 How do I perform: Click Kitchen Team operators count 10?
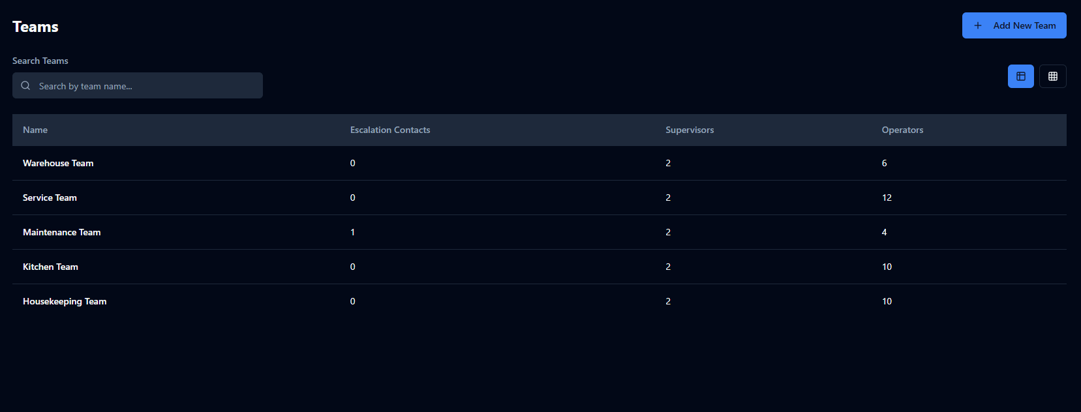pos(887,267)
